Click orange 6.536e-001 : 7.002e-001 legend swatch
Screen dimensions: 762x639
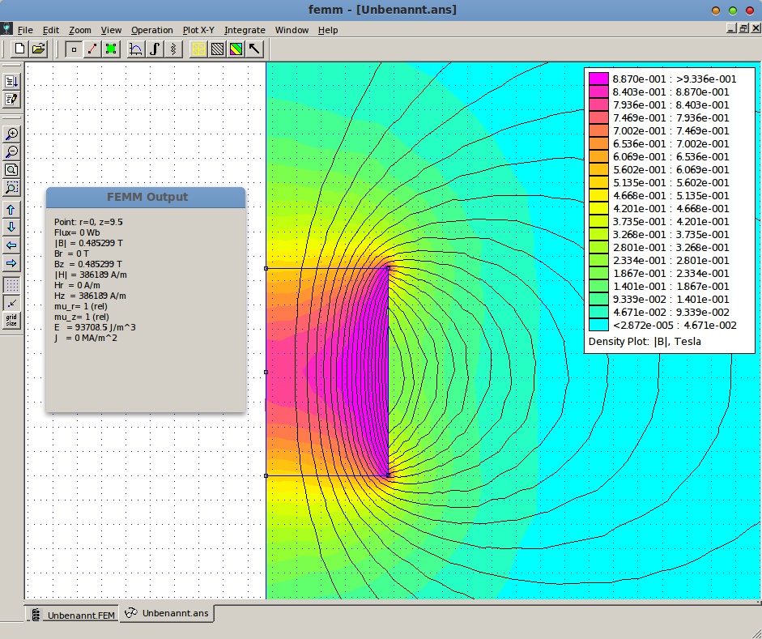598,144
